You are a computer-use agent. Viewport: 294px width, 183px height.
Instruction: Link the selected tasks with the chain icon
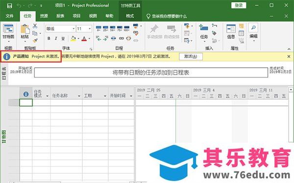pos(122,38)
